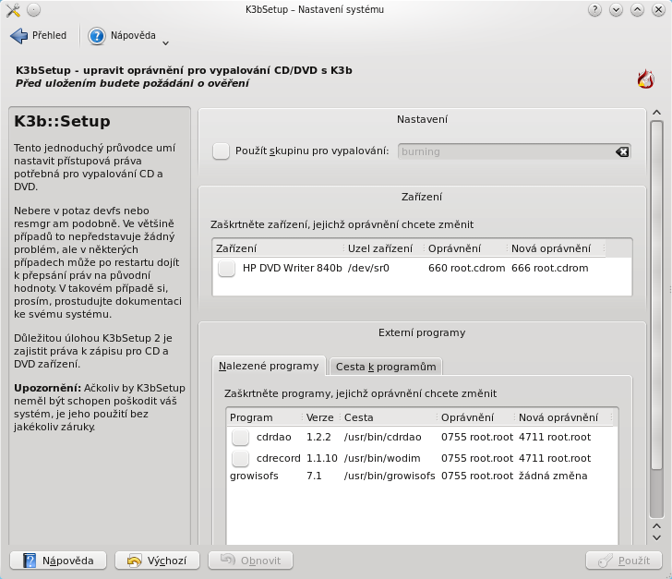
Task: Click the title bar help question mark button
Action: point(594,10)
